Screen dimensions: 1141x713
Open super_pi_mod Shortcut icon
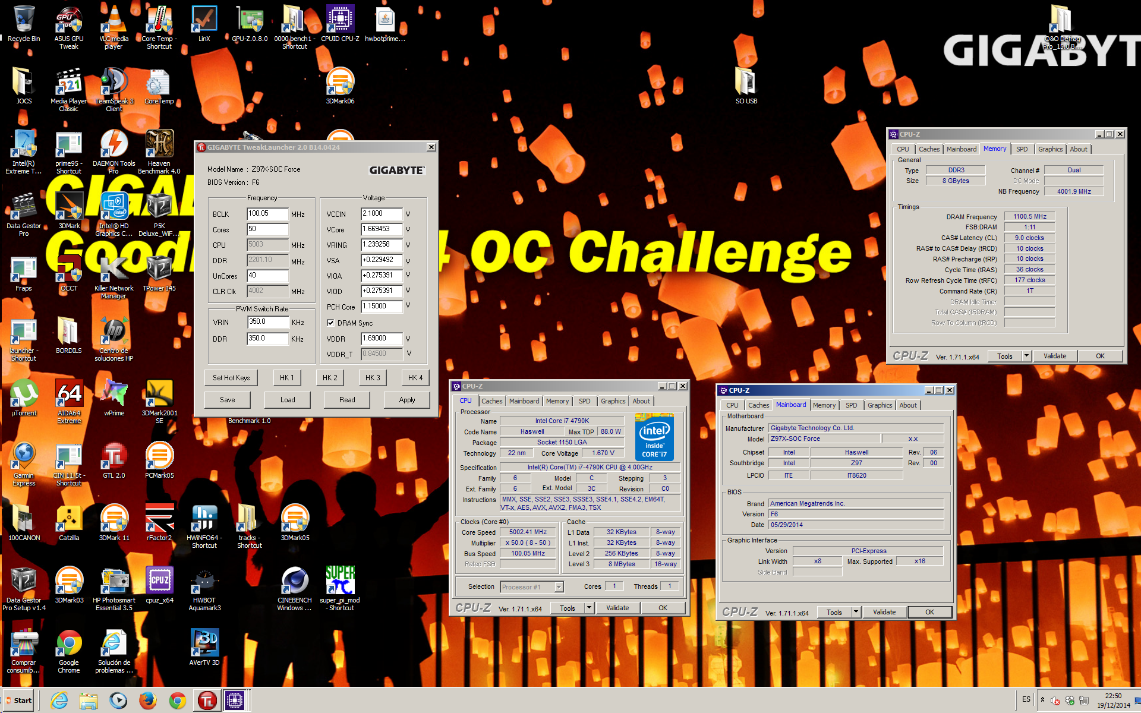click(340, 588)
